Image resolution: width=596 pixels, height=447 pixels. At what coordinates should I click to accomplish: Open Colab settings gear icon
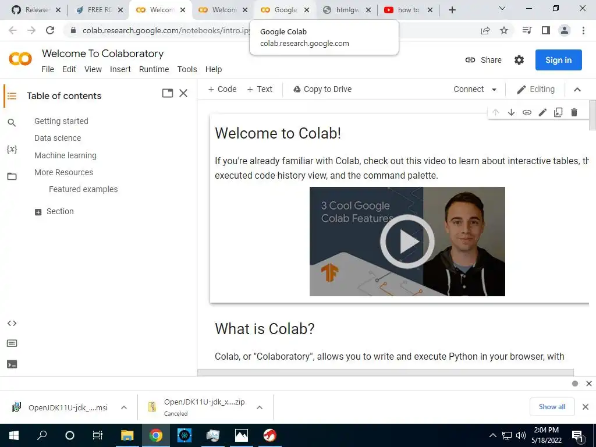click(519, 60)
